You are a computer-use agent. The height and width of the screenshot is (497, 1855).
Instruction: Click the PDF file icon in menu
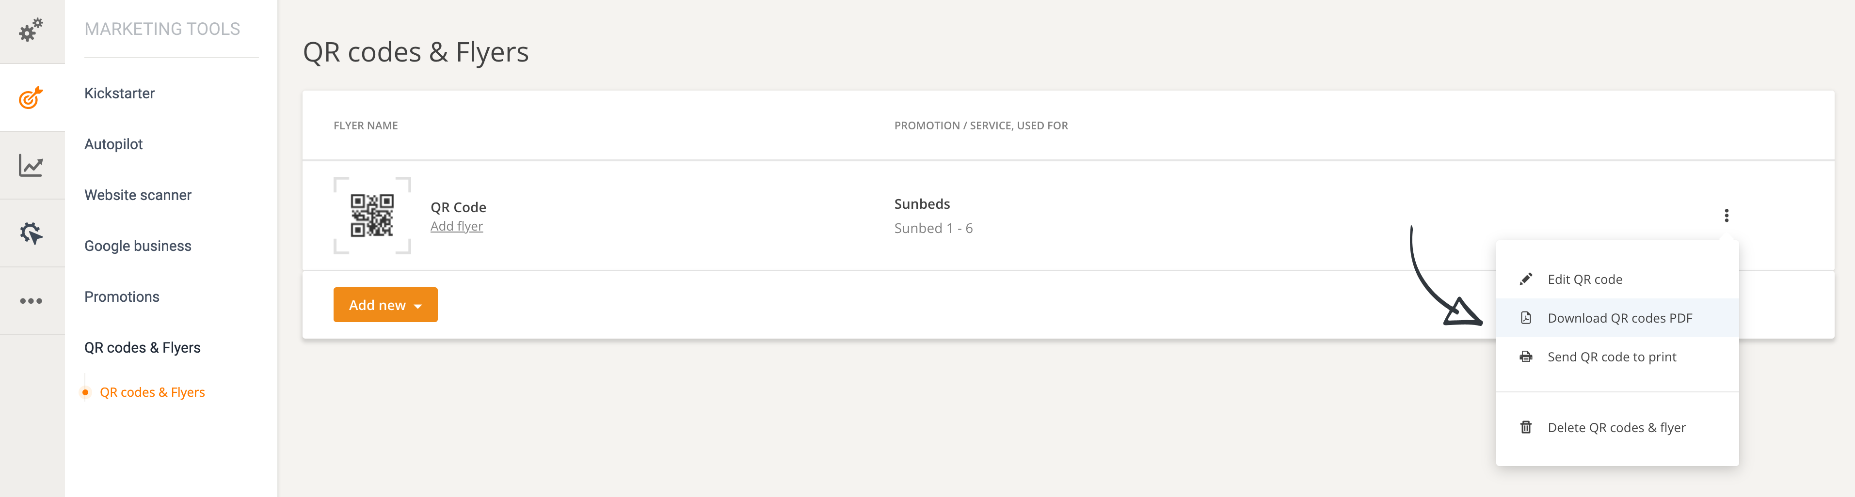click(x=1525, y=318)
